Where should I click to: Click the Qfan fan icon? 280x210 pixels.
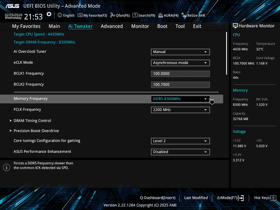(112, 15)
